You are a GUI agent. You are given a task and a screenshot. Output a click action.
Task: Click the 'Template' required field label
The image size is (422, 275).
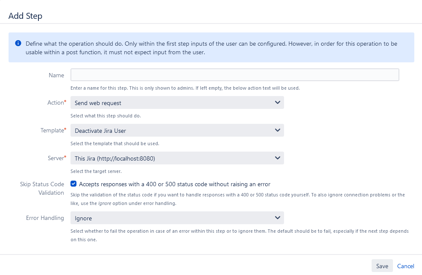pyautogui.click(x=52, y=130)
